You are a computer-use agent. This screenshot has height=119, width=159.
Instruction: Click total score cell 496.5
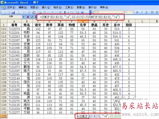[117, 59]
